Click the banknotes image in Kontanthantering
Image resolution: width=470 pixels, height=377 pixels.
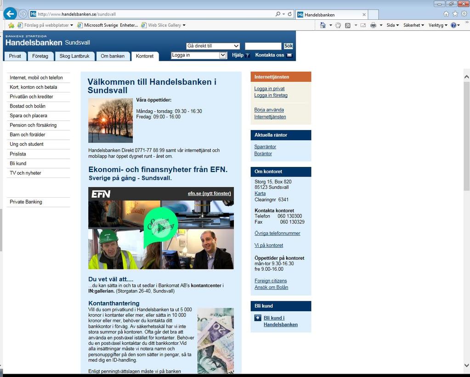tap(215, 340)
